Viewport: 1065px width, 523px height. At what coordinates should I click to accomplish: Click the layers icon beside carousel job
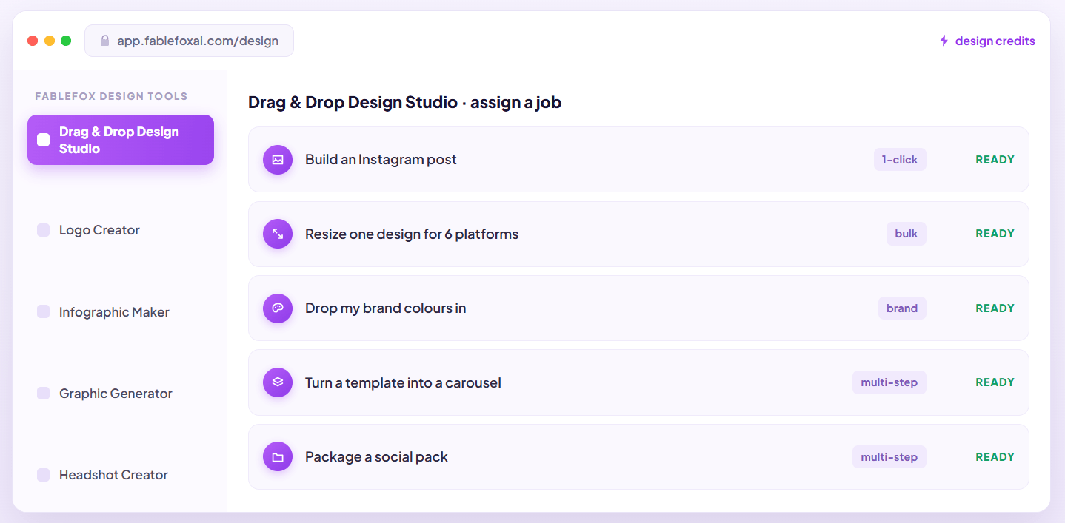(x=278, y=382)
